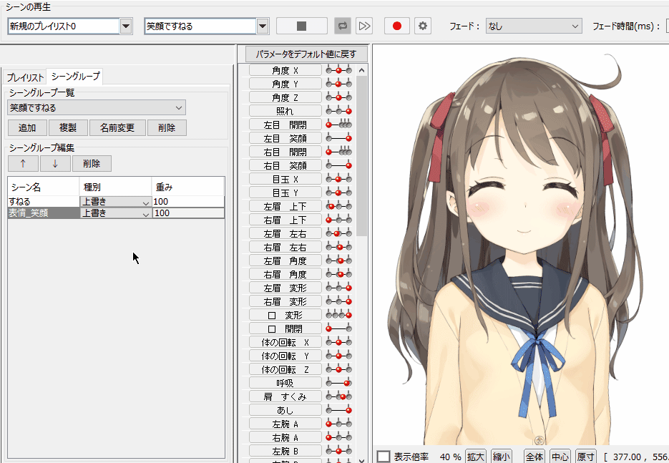This screenshot has width=669, height=463.
Task: Click the あし slider
Action: [x=338, y=411]
